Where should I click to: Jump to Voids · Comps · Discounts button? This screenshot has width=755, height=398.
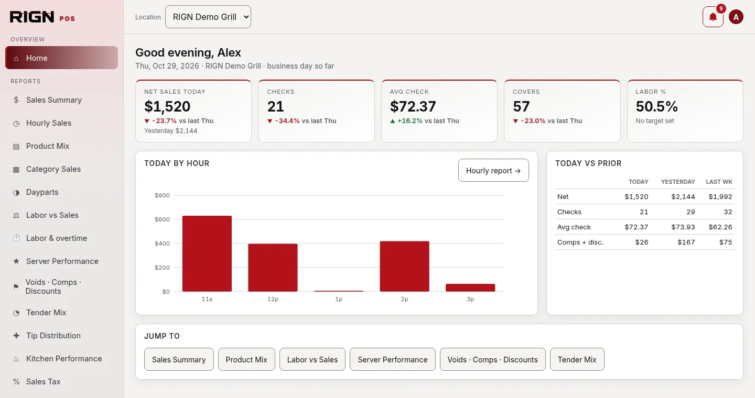pyautogui.click(x=493, y=359)
